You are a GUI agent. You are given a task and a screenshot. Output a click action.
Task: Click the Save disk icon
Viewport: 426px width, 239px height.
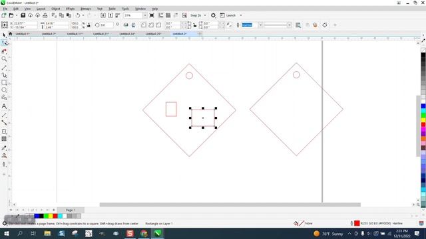[23, 15]
